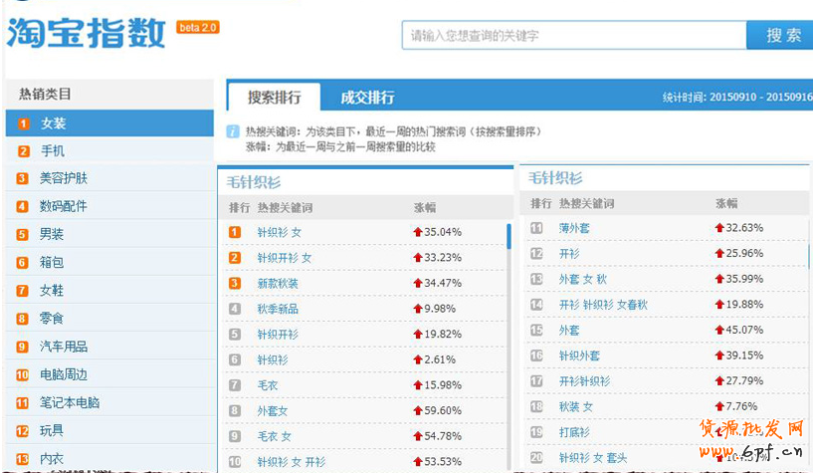
Task: Click the 统计时间 date range text
Action: (x=737, y=97)
